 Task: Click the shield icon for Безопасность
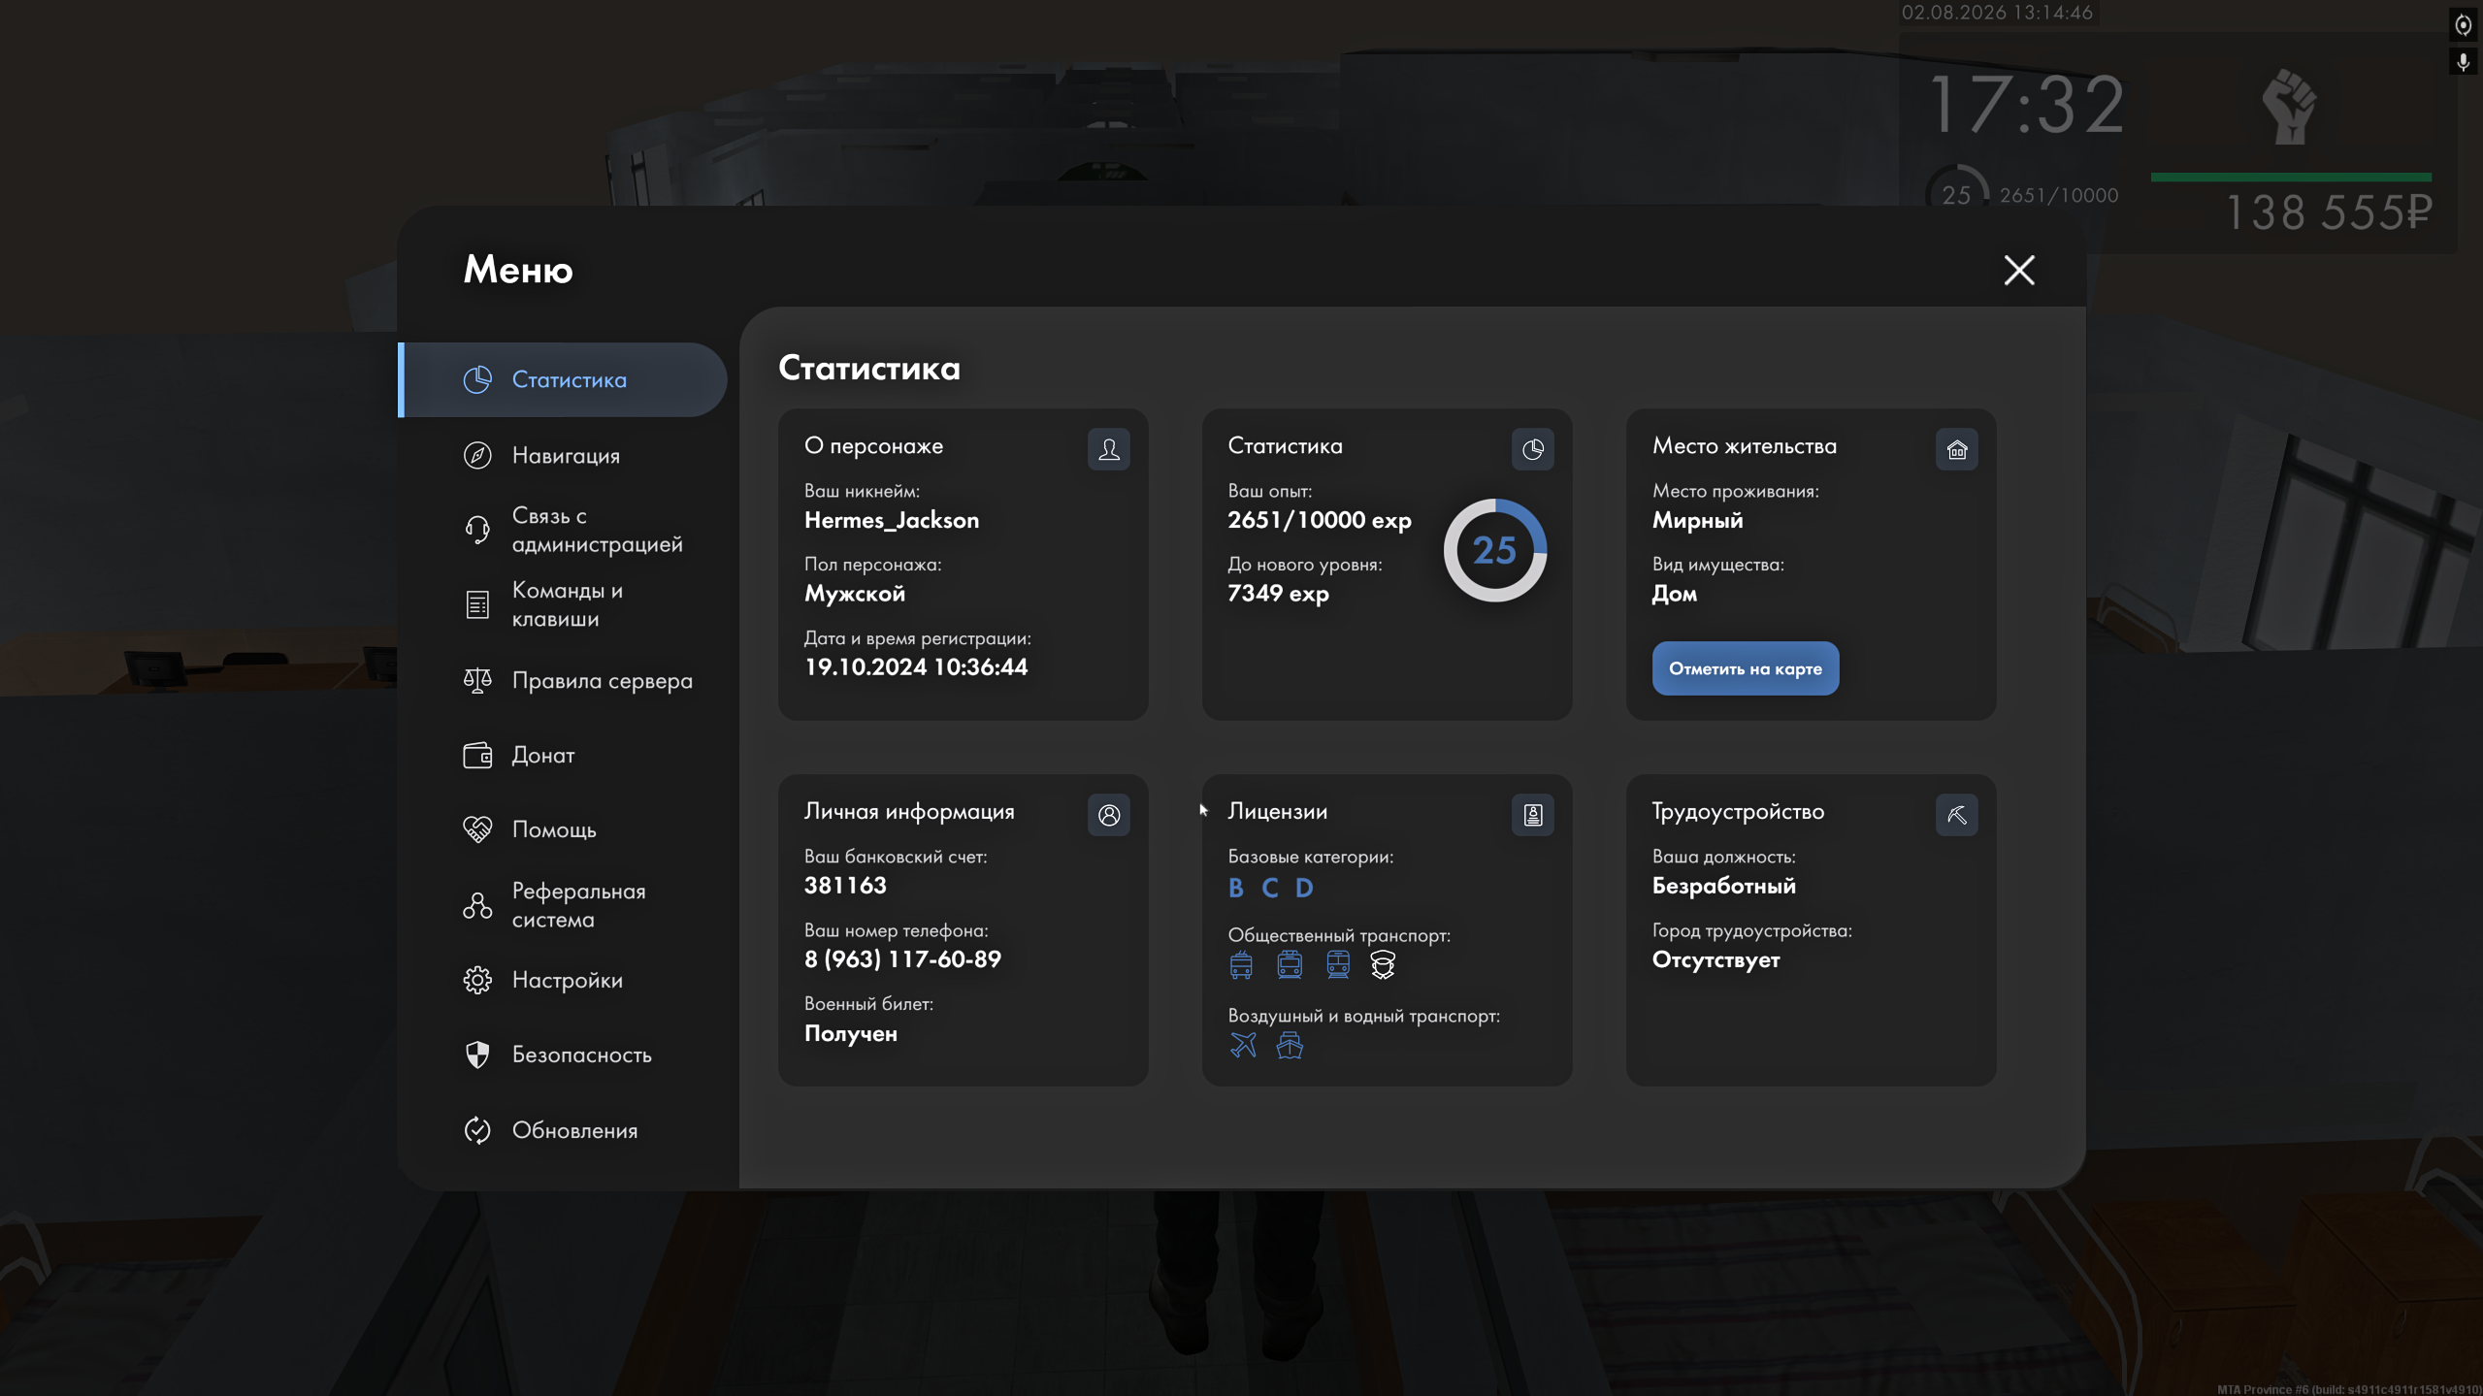point(477,1055)
